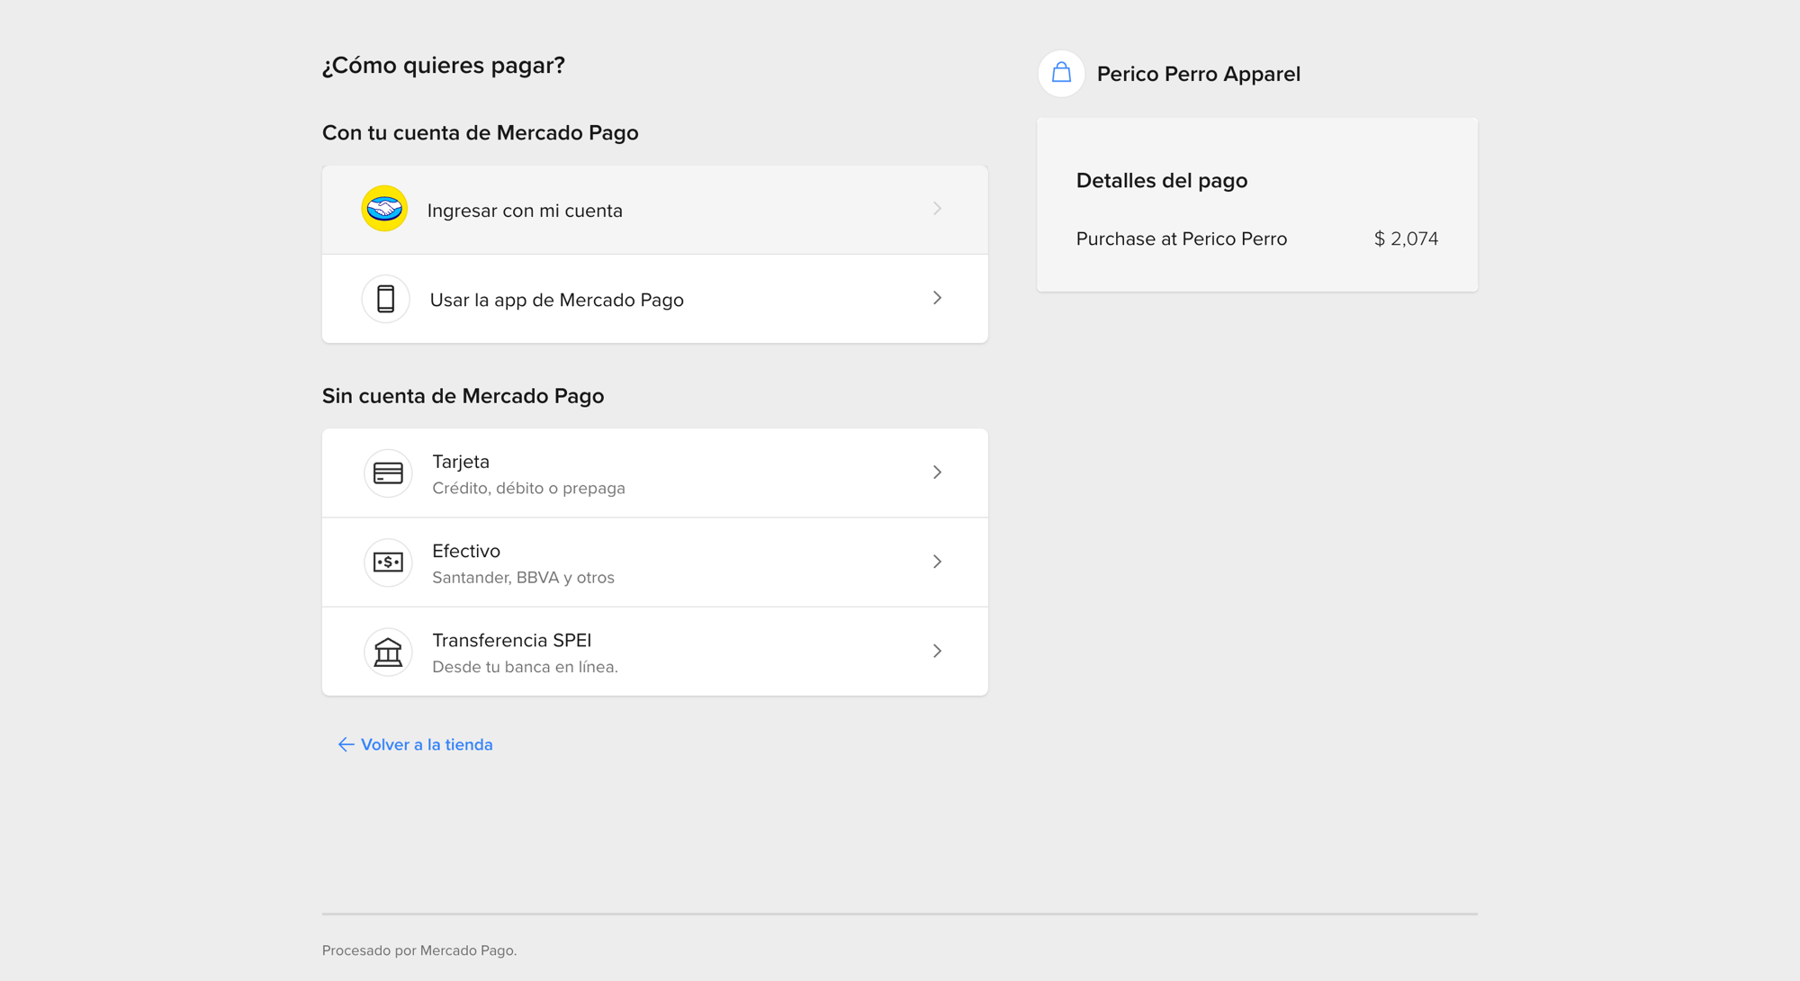Select Efectivo payment method

pyautogui.click(x=655, y=562)
